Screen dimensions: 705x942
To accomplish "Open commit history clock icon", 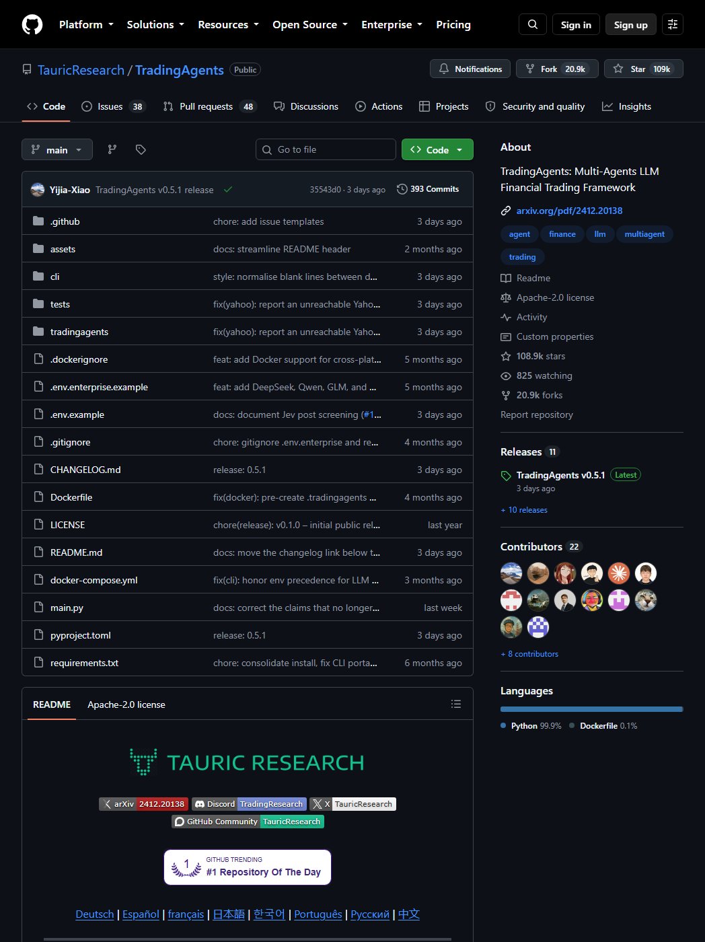I will click(402, 189).
